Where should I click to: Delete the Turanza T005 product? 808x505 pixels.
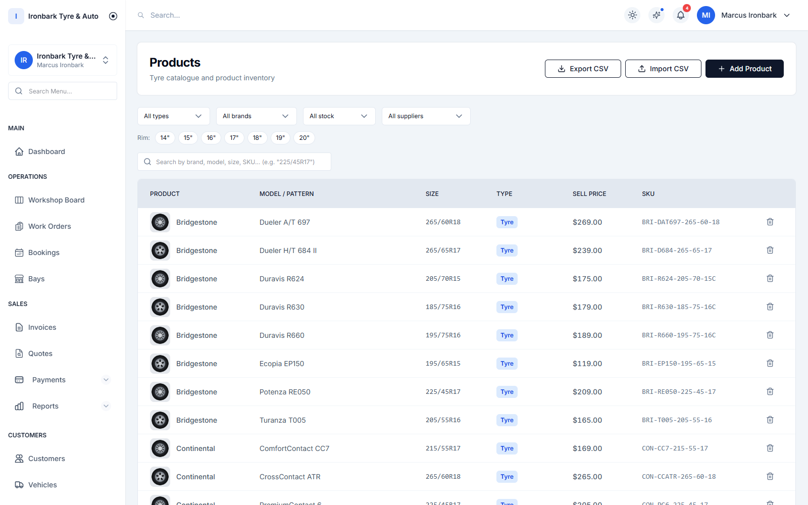pos(770,420)
